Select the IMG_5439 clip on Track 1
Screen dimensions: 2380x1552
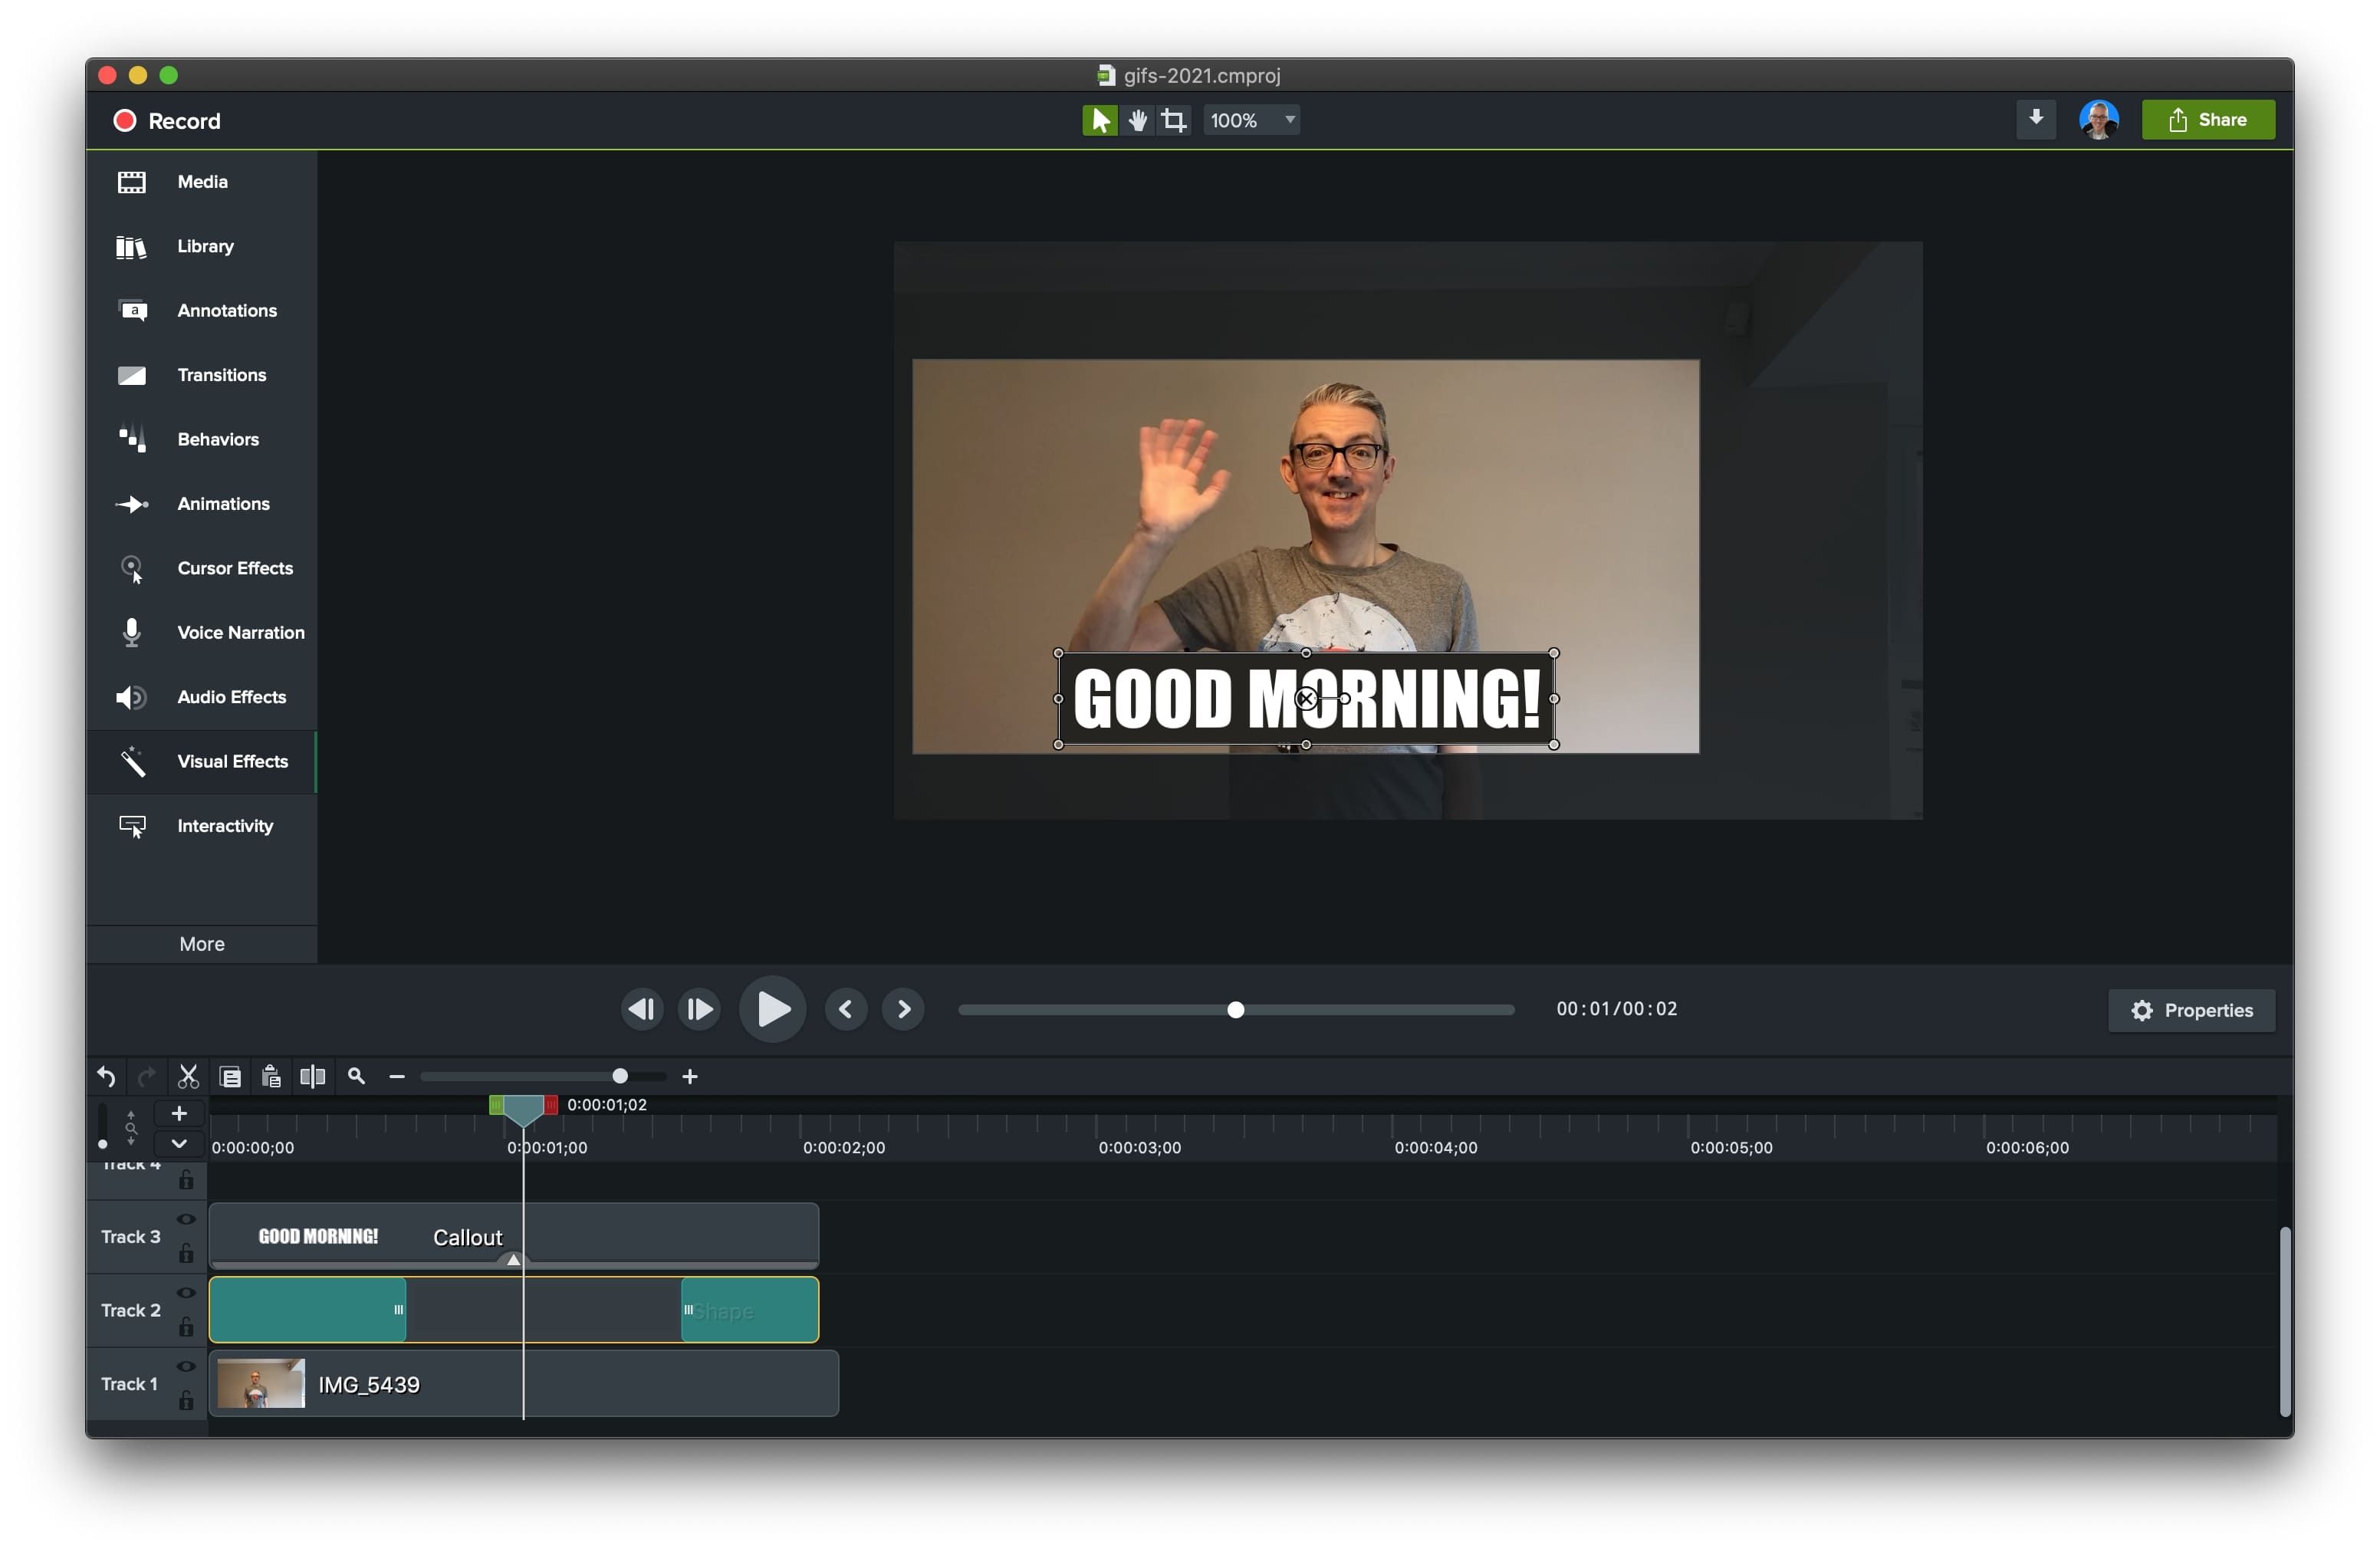[x=520, y=1384]
